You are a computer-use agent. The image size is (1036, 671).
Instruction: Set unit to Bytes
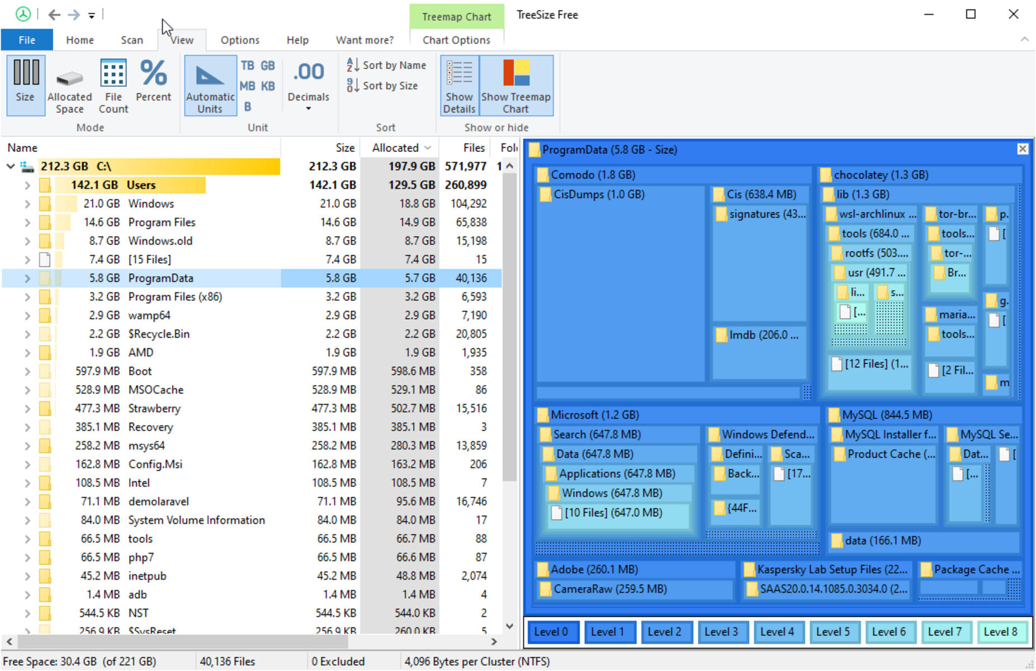pyautogui.click(x=248, y=106)
